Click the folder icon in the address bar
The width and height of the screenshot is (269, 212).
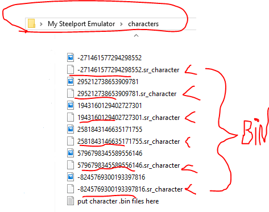pyautogui.click(x=31, y=23)
